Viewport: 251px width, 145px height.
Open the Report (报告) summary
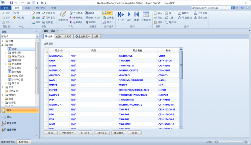coord(158,22)
